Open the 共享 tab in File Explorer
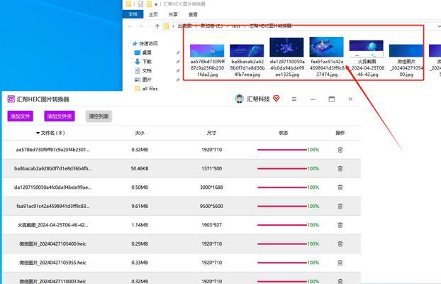Viewport: 441px width, 284px height. (173, 14)
